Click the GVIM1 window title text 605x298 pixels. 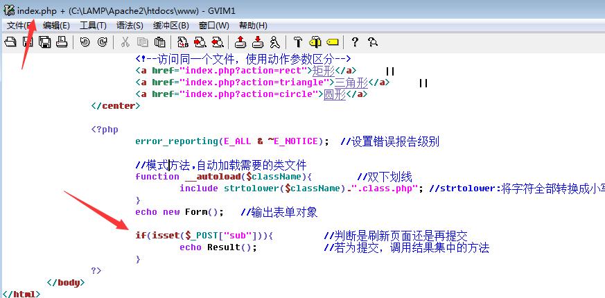point(222,10)
